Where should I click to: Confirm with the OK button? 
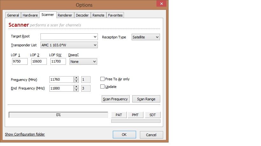(x=124, y=135)
